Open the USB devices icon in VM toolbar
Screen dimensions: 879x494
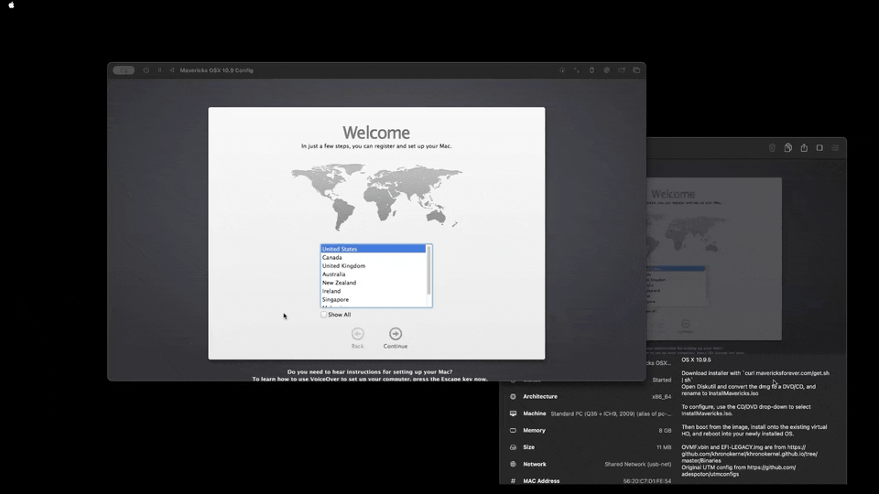(x=591, y=70)
